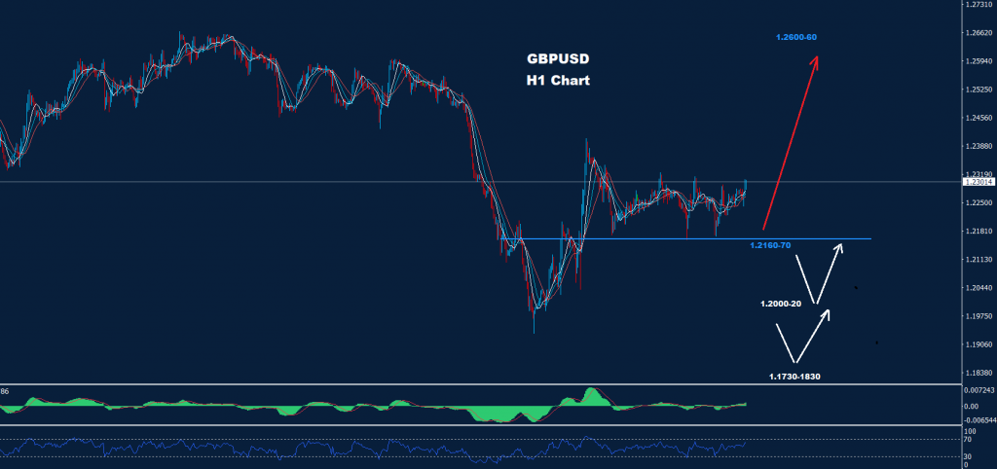
Task: Select the 1.2160-70 support level label
Action: [769, 245]
